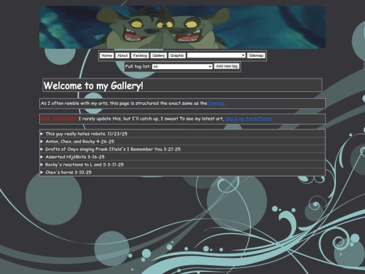Click the Add new tag button
This screenshot has height=274, width=365.
[x=226, y=66]
